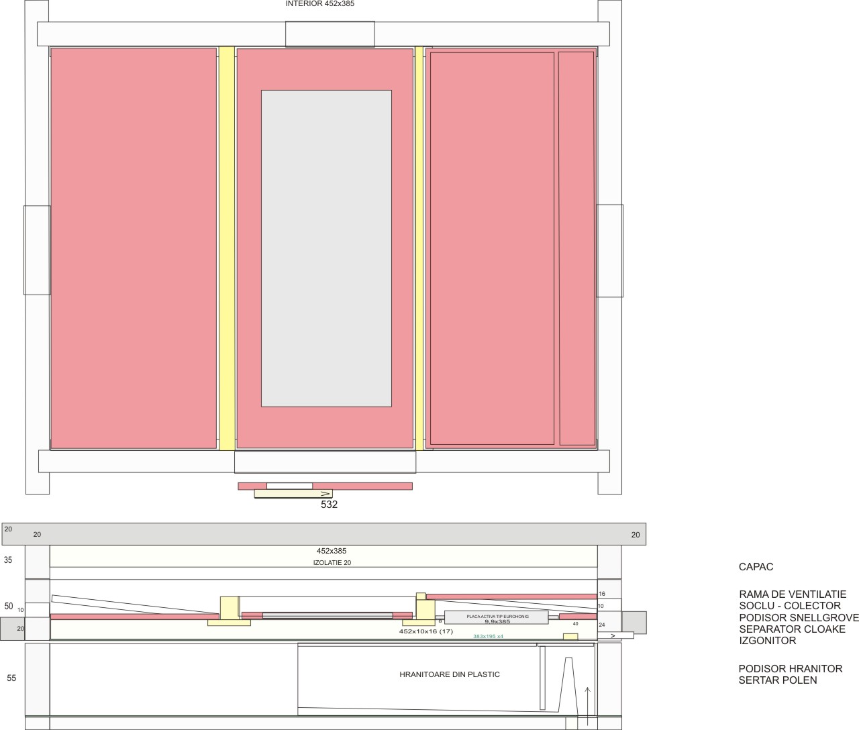Select the CAPAC legend label

[x=756, y=567]
